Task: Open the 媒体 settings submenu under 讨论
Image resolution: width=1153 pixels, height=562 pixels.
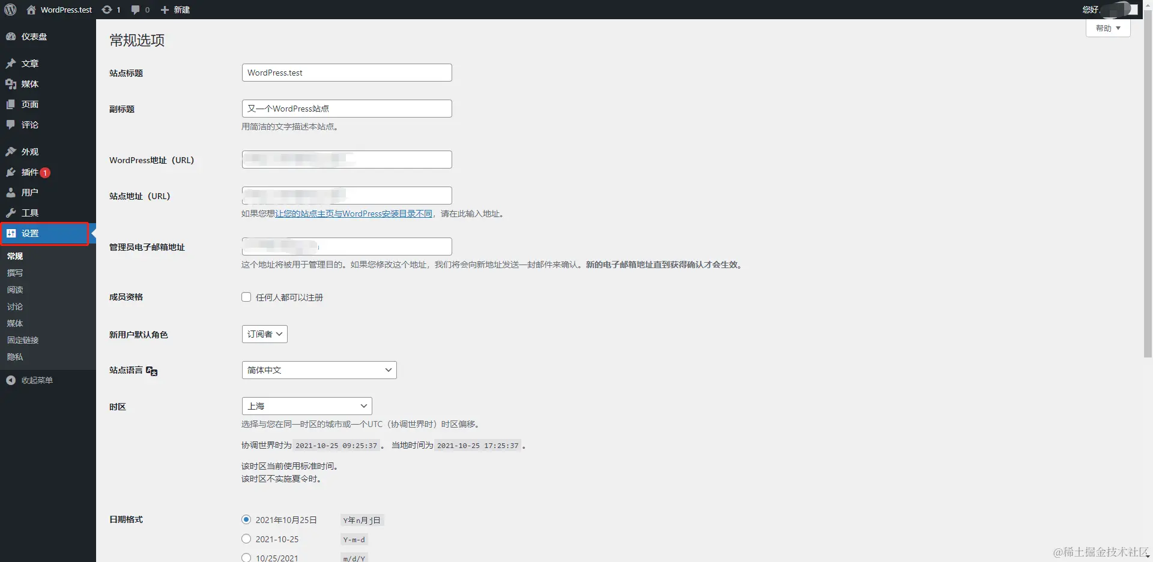Action: click(x=15, y=323)
